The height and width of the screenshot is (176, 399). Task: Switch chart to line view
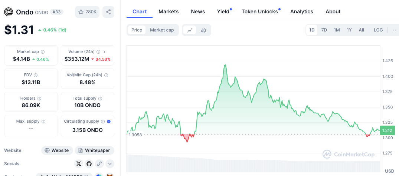tap(190, 30)
